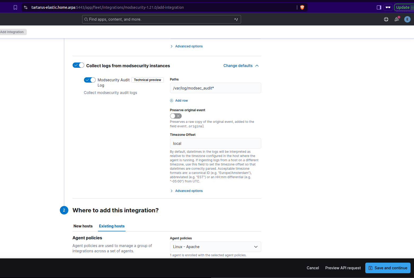
Task: Toggle off Modsecurity Audit Log switch
Action: (90, 80)
